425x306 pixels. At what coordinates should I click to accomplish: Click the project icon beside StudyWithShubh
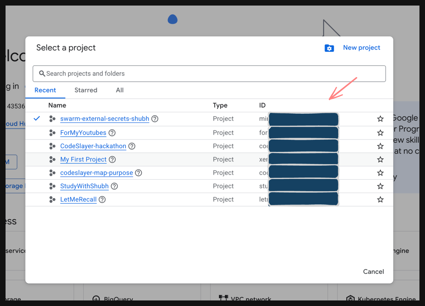52,186
